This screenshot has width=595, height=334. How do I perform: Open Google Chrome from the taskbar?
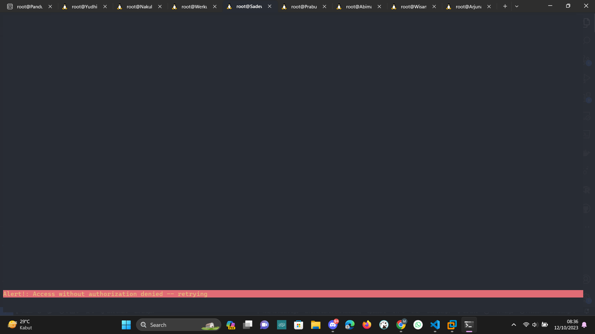401,325
